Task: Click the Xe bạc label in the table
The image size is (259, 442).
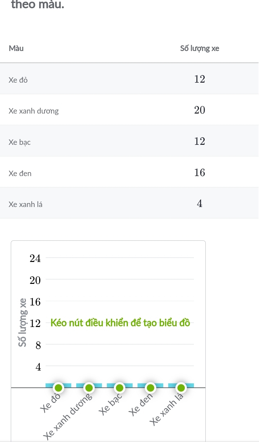Action: pyautogui.click(x=20, y=142)
